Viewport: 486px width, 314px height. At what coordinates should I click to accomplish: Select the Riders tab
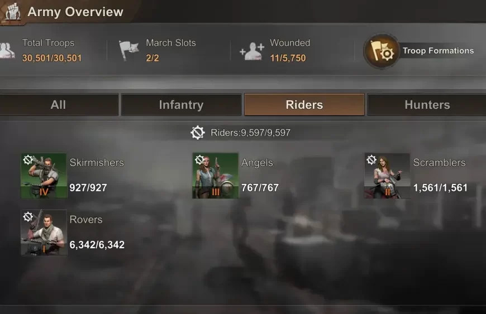click(x=304, y=104)
